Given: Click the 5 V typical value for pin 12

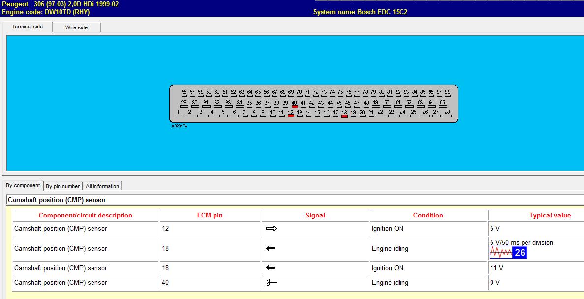Looking at the screenshot, I should tap(495, 229).
